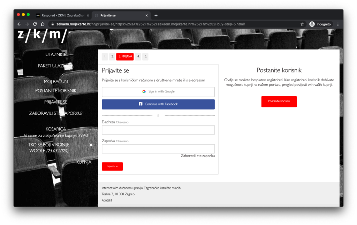Click the Incognito profile icon
357x225 pixels.
[x=312, y=24]
